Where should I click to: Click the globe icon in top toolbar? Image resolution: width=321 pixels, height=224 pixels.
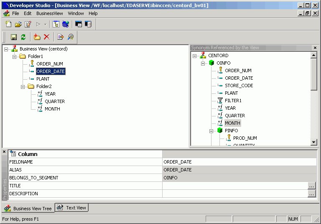pos(65,24)
